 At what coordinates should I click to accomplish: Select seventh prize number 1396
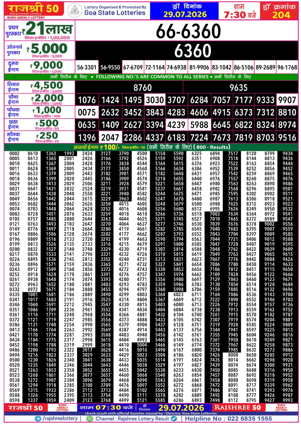[x=87, y=138]
